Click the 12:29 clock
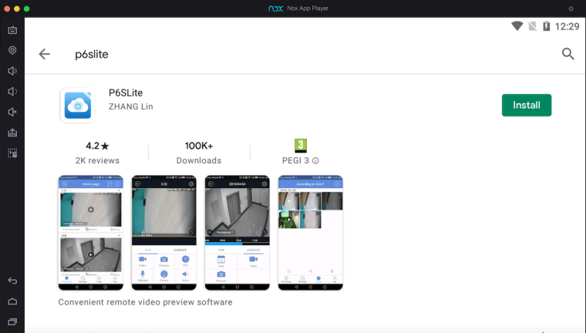Viewport: 586px width, 333px height. [567, 26]
